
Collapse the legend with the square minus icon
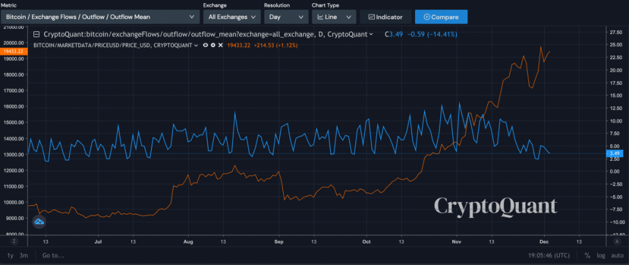[x=36, y=35]
